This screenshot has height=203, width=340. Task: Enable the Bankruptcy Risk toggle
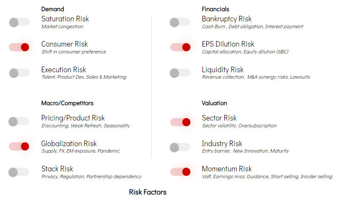click(180, 22)
